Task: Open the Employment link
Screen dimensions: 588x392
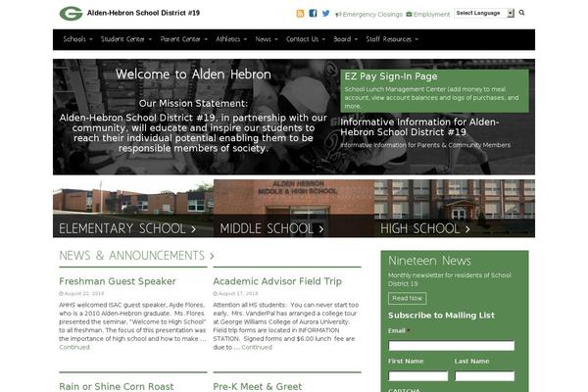Action: tap(428, 15)
